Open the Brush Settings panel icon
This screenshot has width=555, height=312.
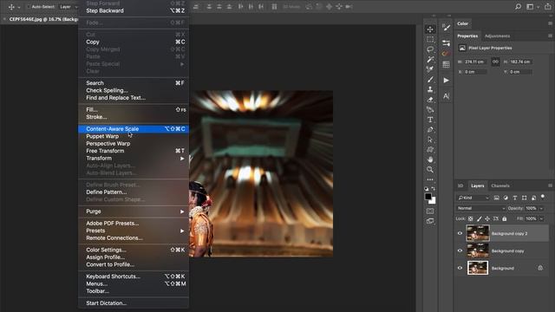tap(446, 28)
